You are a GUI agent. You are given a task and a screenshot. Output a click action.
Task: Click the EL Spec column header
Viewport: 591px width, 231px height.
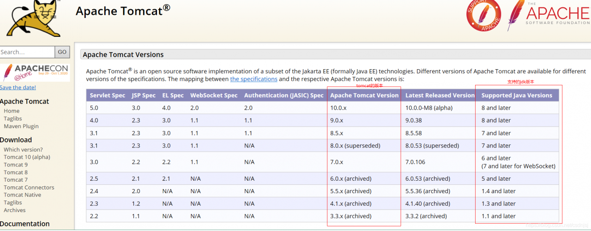[x=173, y=95]
